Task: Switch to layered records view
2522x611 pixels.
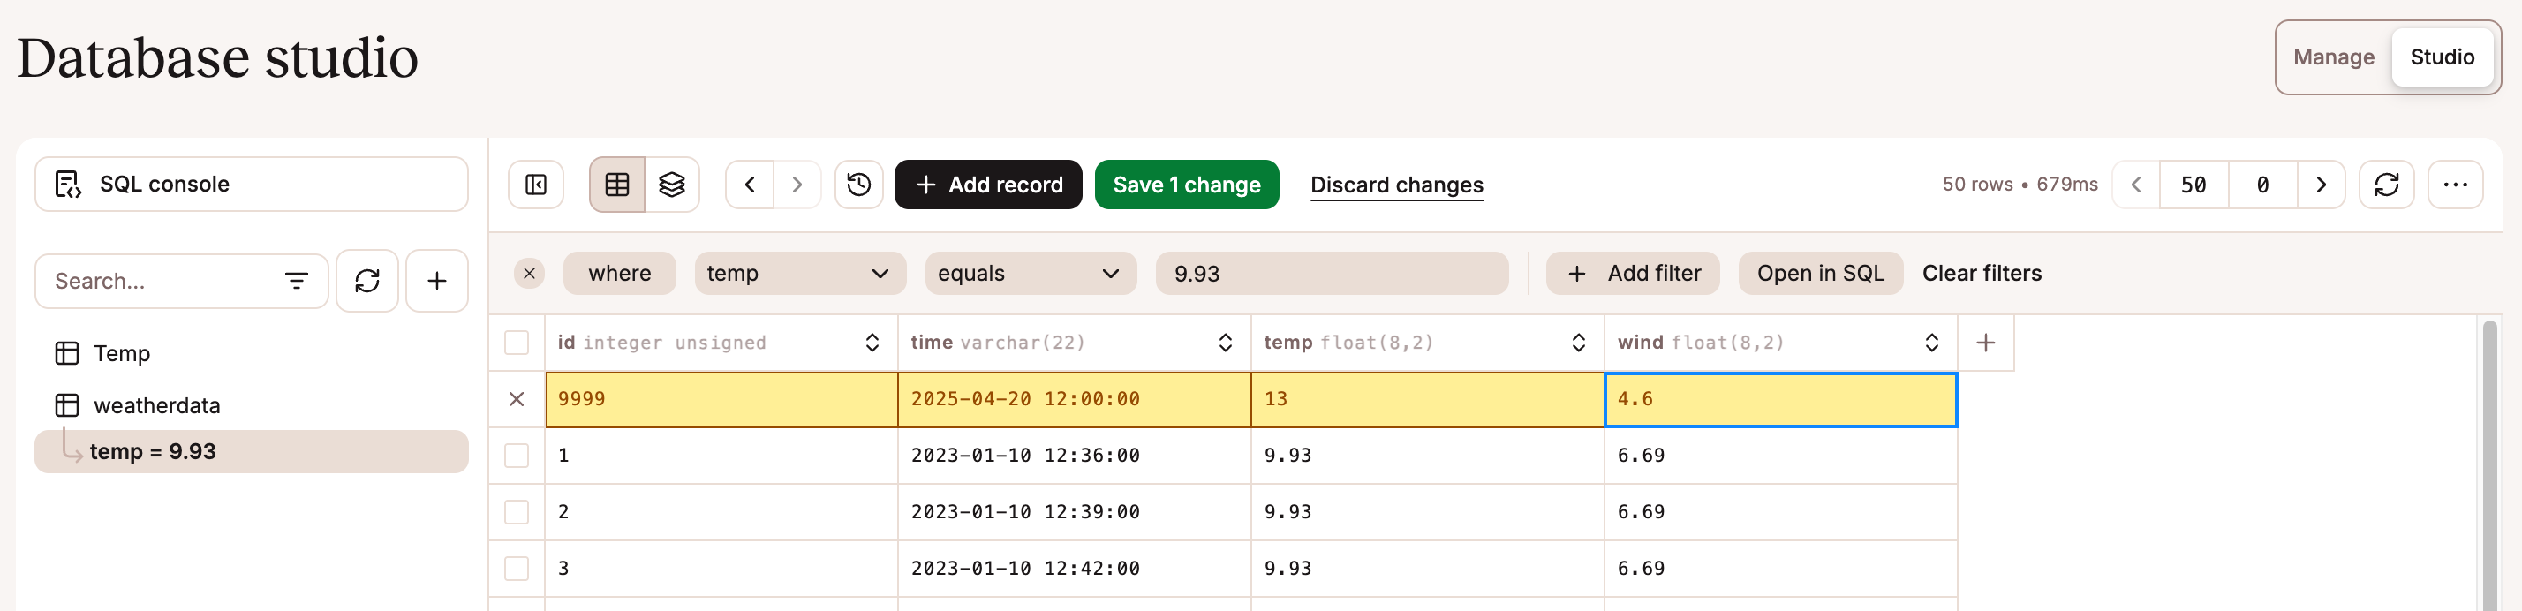Action: [672, 184]
